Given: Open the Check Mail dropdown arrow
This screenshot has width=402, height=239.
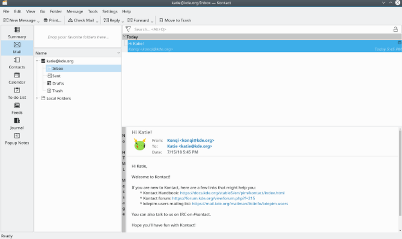Looking at the screenshot, I should pyautogui.click(x=97, y=21).
